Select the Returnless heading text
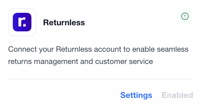The width and height of the screenshot is (203, 111). (64, 22)
